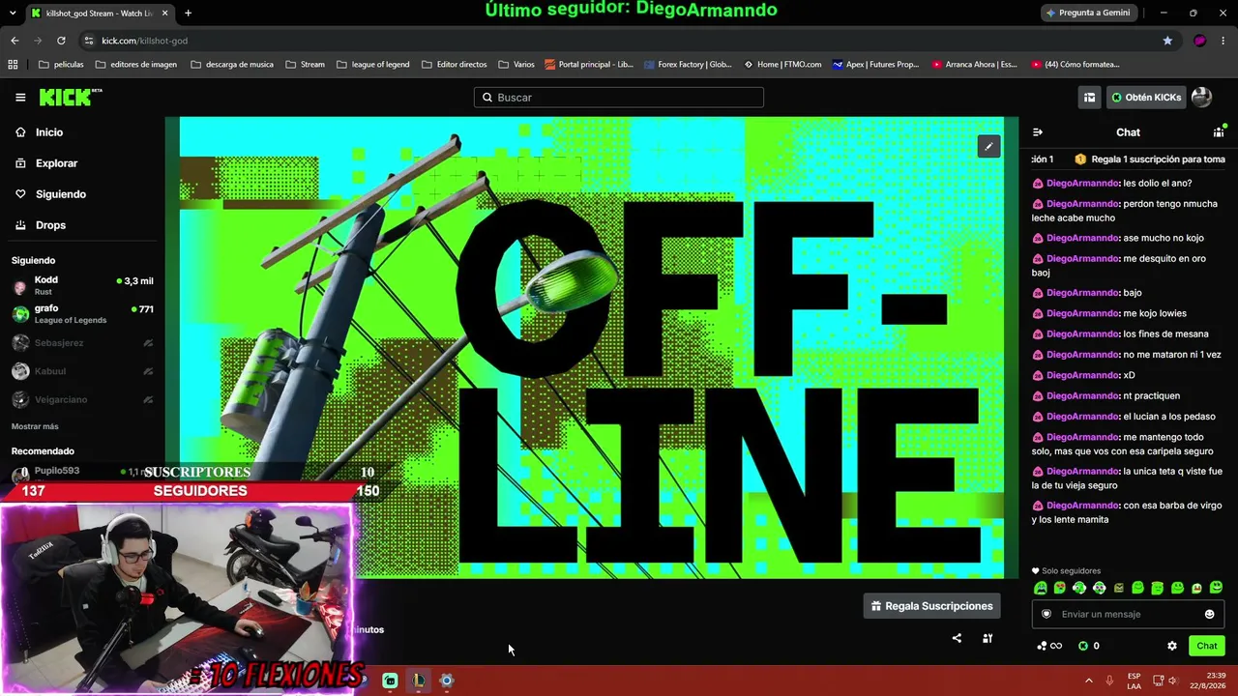Screen dimensions: 1238x696
Task: Open the league of legend bookmark folder
Action: (372, 65)
